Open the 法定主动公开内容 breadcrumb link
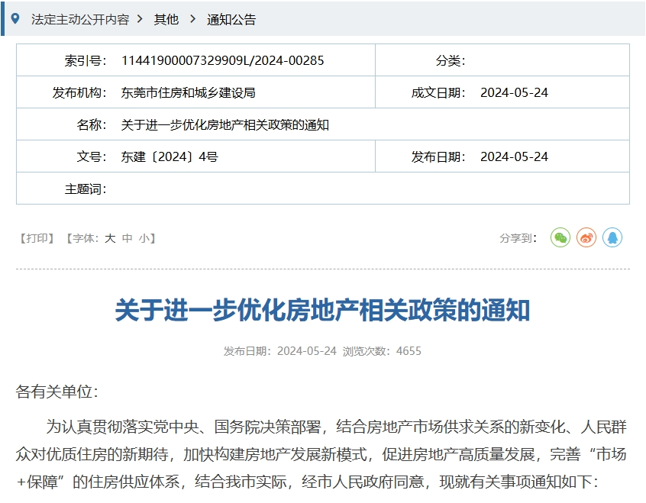 pyautogui.click(x=79, y=19)
